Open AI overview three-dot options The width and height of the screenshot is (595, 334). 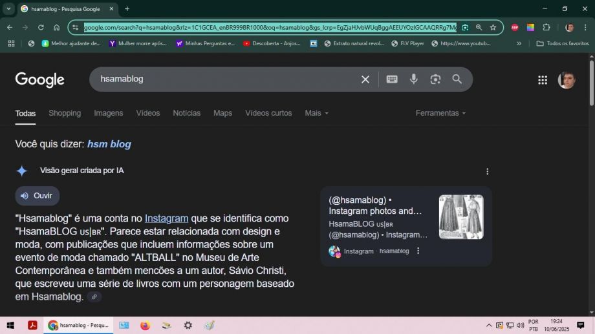click(x=487, y=171)
